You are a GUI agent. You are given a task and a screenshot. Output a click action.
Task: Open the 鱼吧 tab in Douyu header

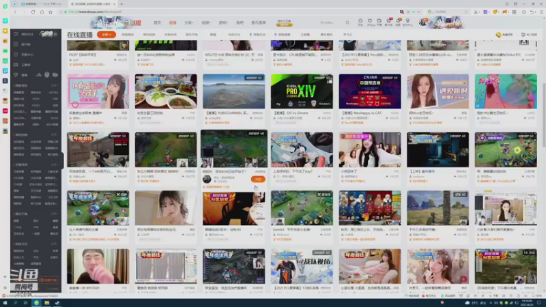pos(240,23)
